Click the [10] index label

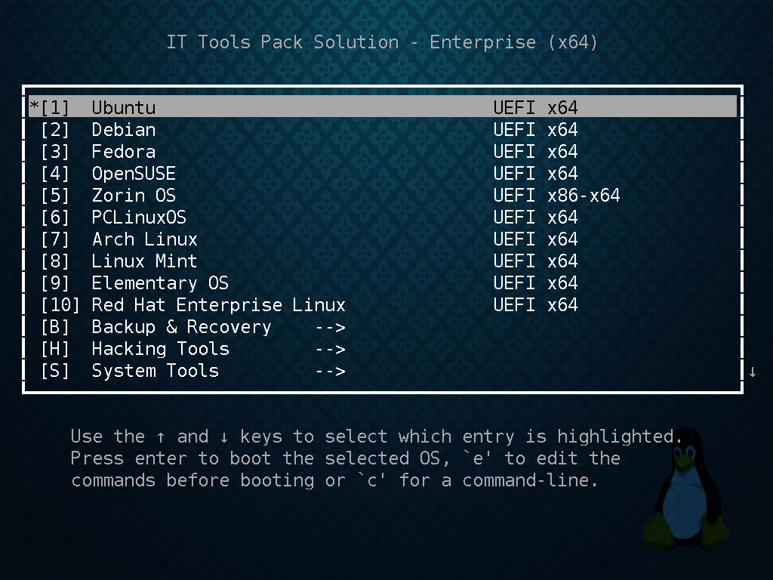[x=60, y=305]
